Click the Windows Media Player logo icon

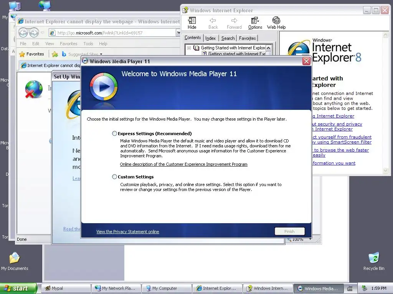click(103, 87)
